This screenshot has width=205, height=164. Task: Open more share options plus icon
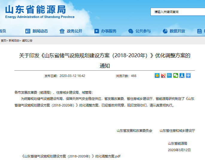point(188,76)
